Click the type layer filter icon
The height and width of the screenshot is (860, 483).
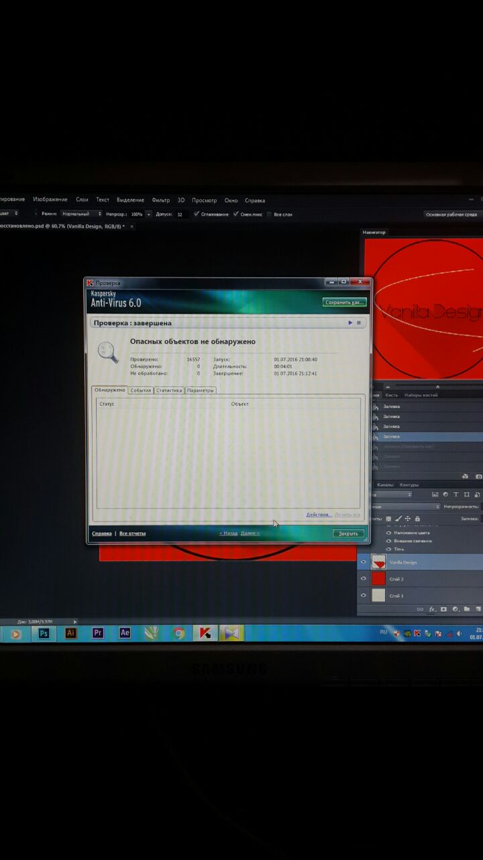[x=455, y=494]
